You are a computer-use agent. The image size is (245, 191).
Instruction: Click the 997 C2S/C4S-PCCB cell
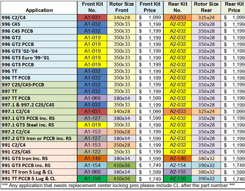[x=39, y=85]
